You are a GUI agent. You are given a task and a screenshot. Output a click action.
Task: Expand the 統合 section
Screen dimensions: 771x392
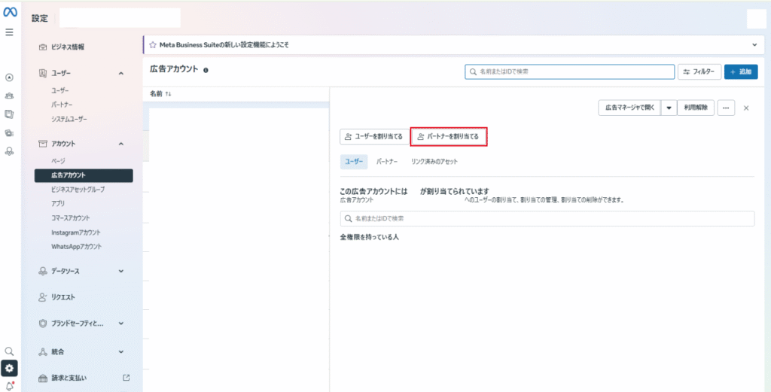pyautogui.click(x=121, y=351)
